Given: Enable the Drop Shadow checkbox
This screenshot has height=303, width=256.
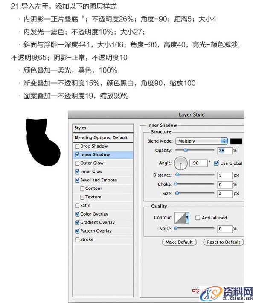Looking at the screenshot, I should click(x=77, y=146).
